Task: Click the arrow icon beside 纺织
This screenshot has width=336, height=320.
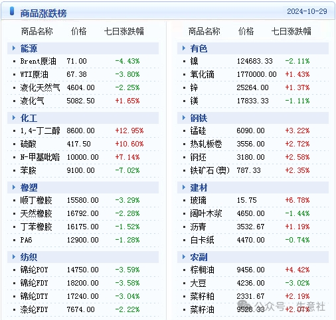Action: [x=14, y=257]
